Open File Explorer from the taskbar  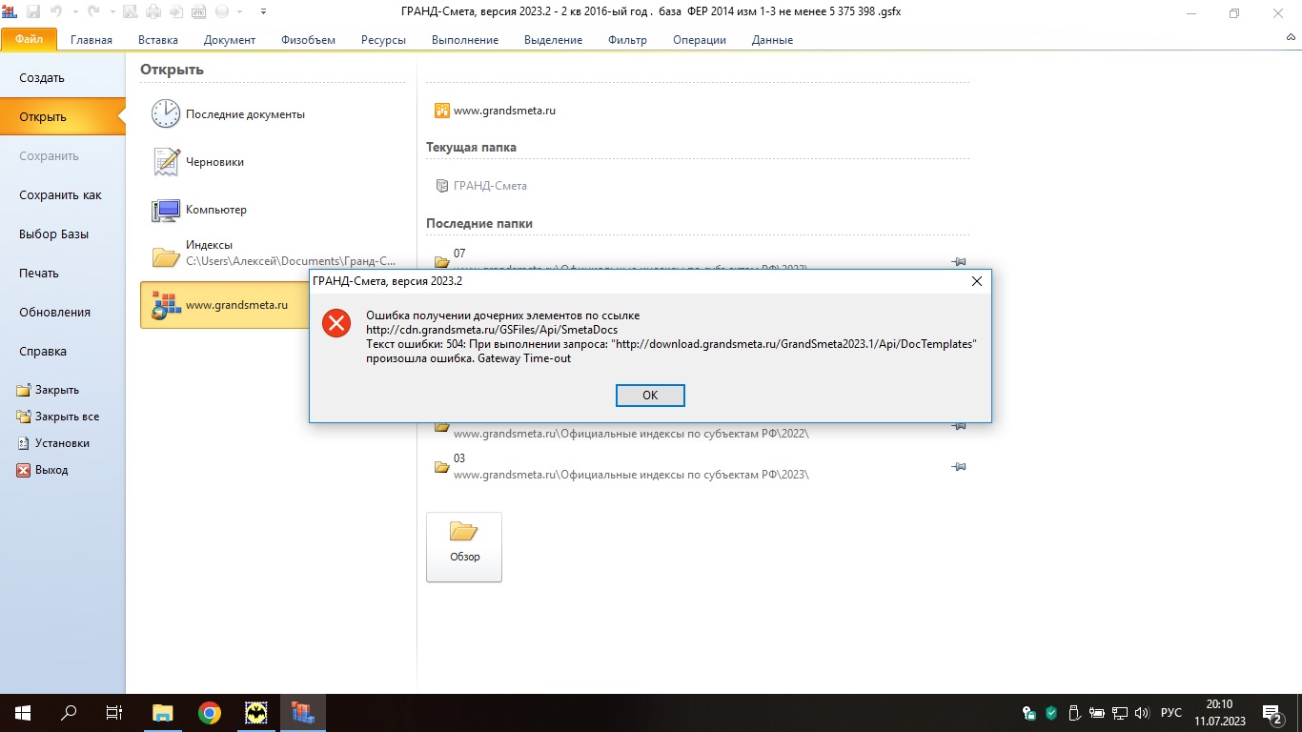pos(163,713)
